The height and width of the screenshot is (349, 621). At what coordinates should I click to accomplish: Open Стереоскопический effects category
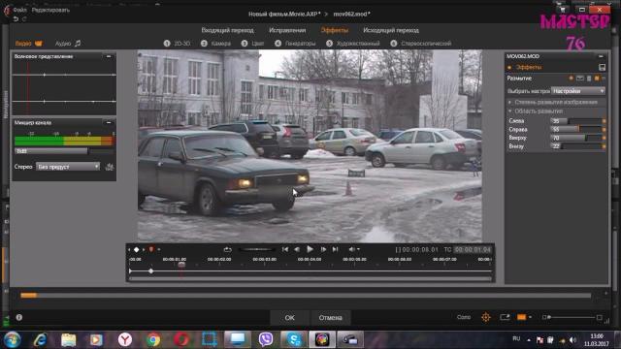tap(421, 43)
